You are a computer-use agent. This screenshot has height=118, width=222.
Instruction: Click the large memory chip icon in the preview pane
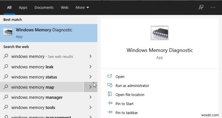tap(159, 33)
